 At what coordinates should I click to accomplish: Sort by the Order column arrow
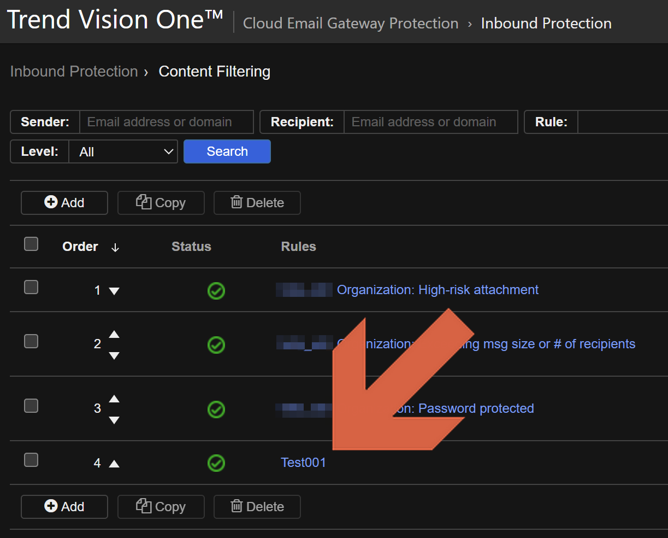tap(115, 248)
